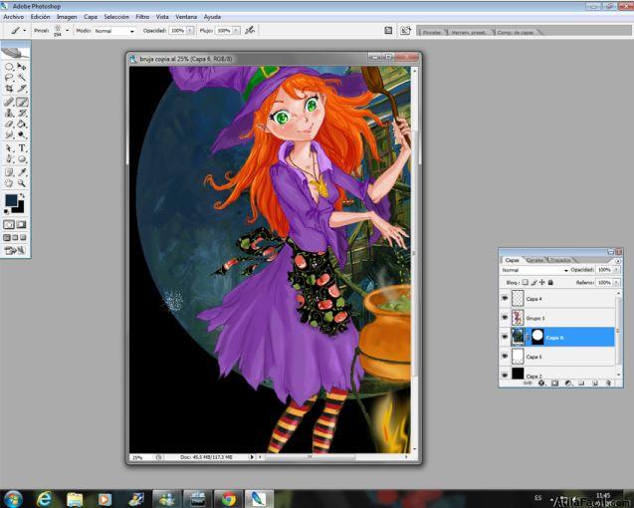Open the layer Opacidad arrow in Layers panel
Screen dimensions: 634x508
616,270
